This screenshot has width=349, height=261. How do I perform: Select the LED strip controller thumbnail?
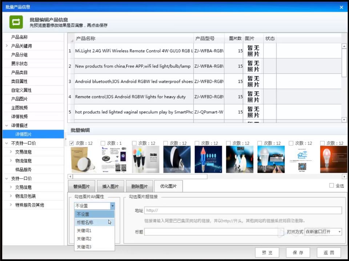coord(115,159)
